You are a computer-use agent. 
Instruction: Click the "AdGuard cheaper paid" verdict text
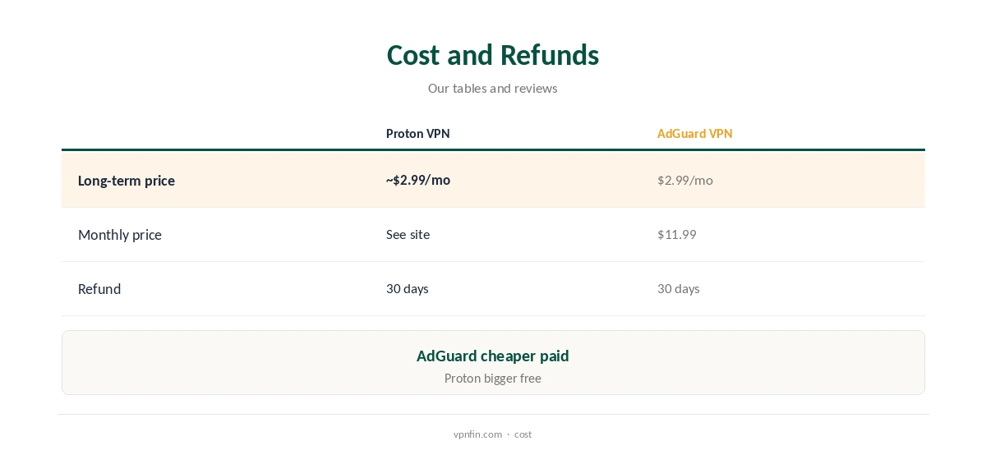pos(493,356)
